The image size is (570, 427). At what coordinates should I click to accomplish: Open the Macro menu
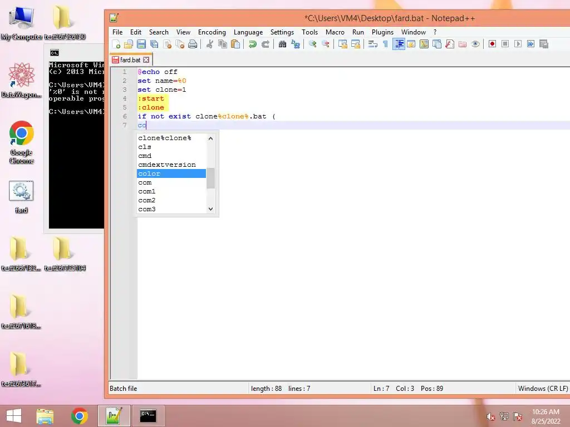pos(335,32)
